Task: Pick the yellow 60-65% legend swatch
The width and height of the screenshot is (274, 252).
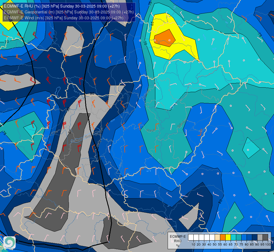Action: click(x=228, y=237)
